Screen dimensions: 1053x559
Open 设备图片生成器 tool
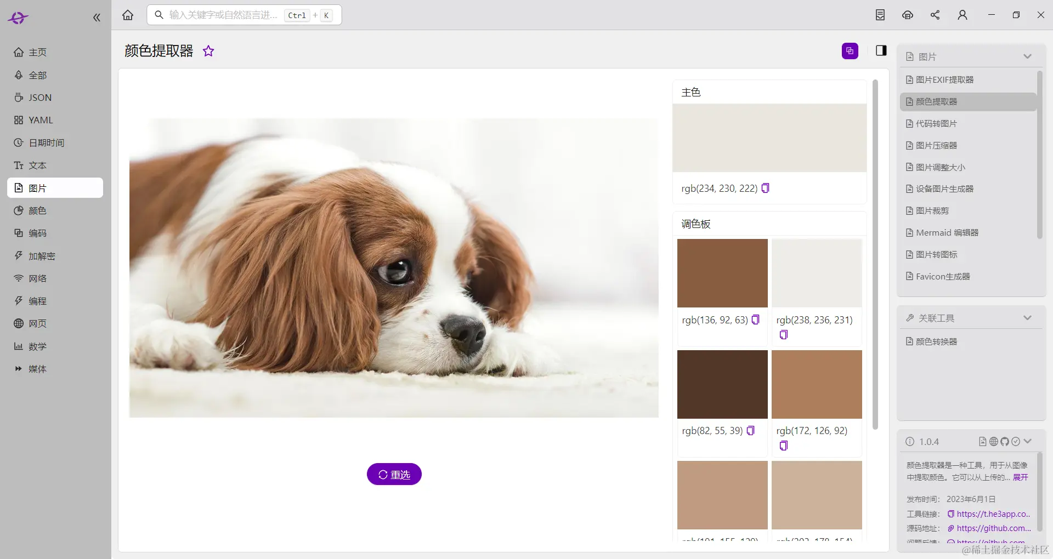click(968, 189)
